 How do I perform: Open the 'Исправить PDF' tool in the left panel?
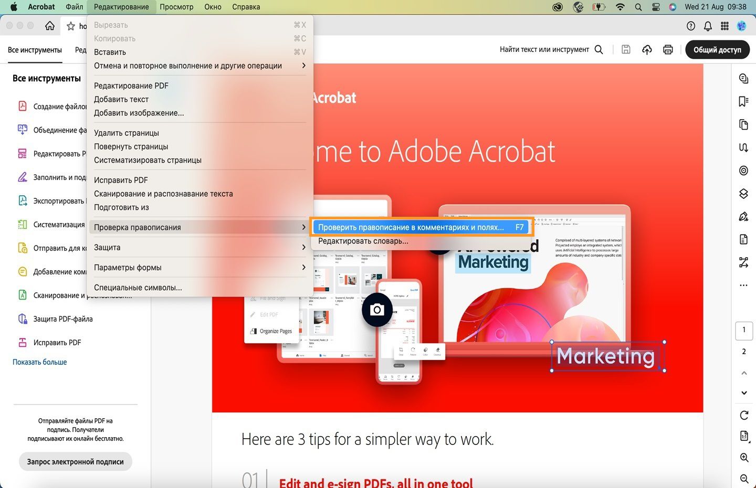point(49,343)
